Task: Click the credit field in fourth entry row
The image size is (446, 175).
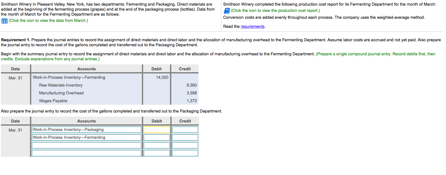Action: pos(185,153)
